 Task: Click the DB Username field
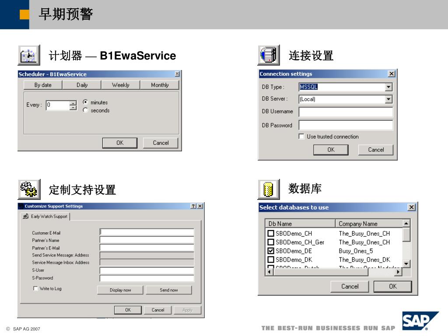[346, 112]
